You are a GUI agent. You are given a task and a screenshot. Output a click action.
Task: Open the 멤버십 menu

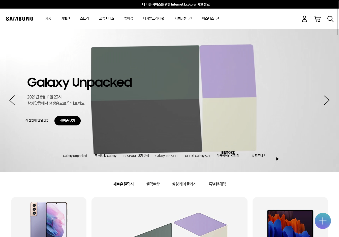[129, 18]
